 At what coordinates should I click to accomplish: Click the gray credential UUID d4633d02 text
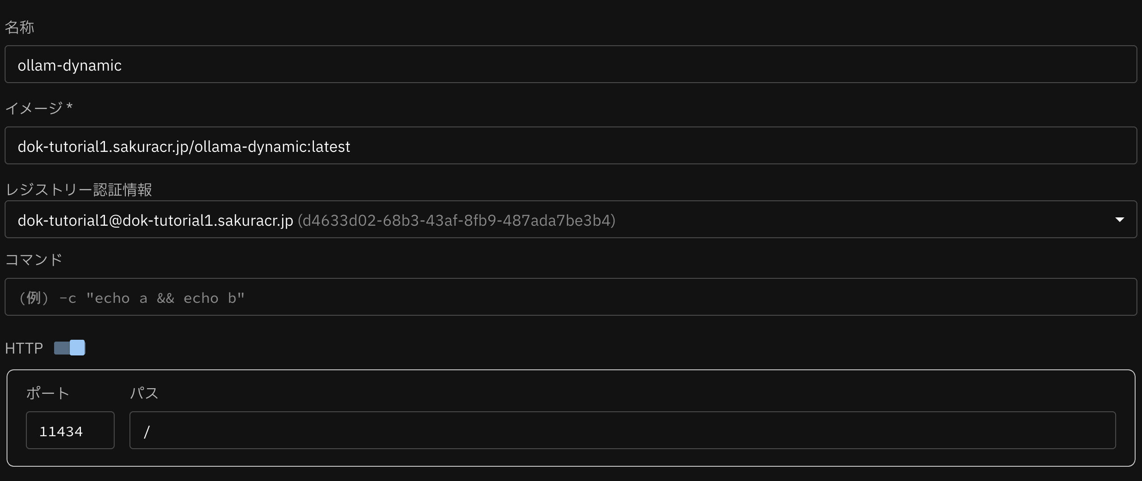(x=456, y=220)
